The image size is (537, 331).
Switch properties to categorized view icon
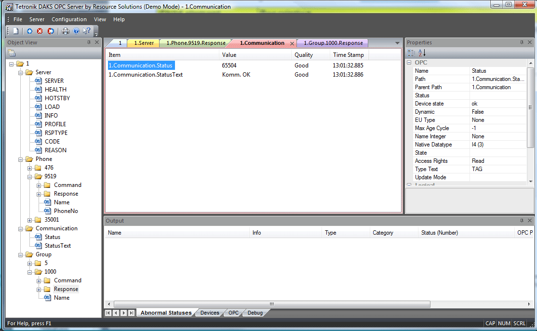tap(411, 53)
